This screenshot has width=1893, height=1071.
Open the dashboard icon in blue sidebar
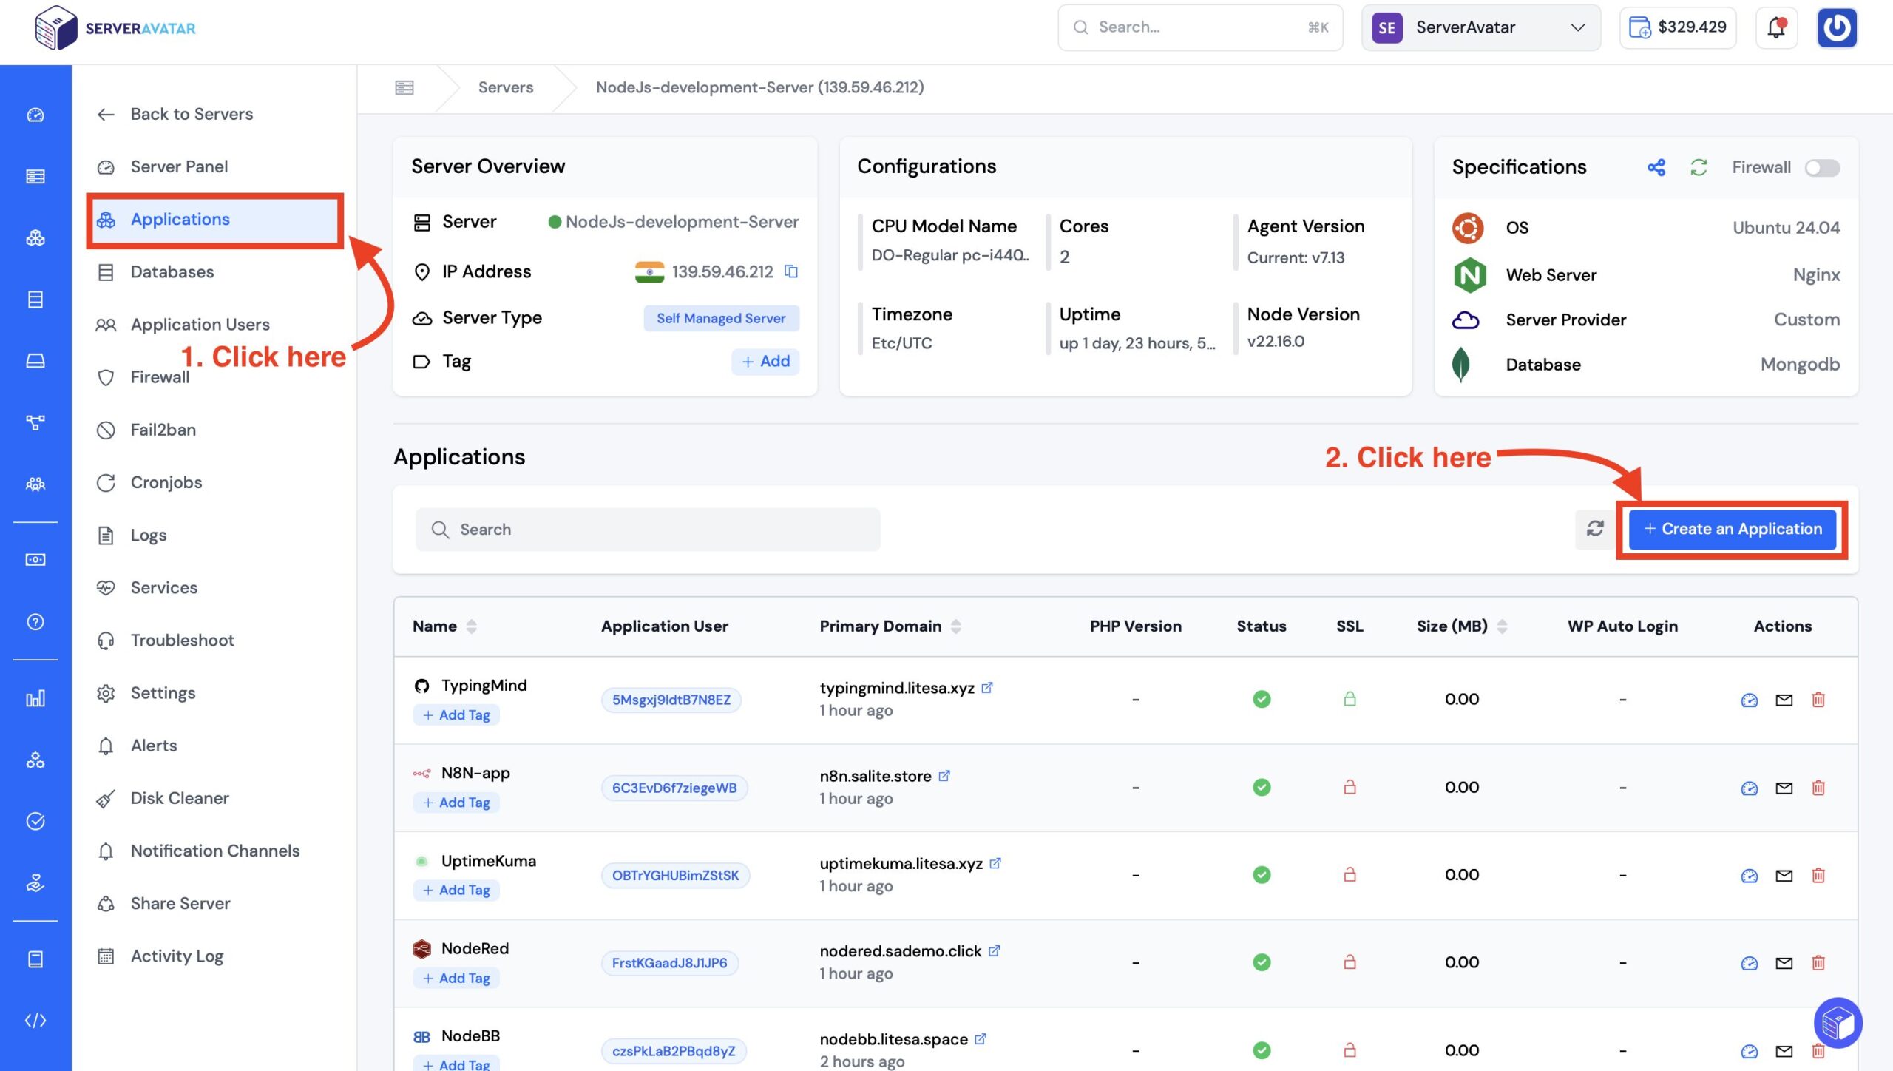tap(35, 115)
